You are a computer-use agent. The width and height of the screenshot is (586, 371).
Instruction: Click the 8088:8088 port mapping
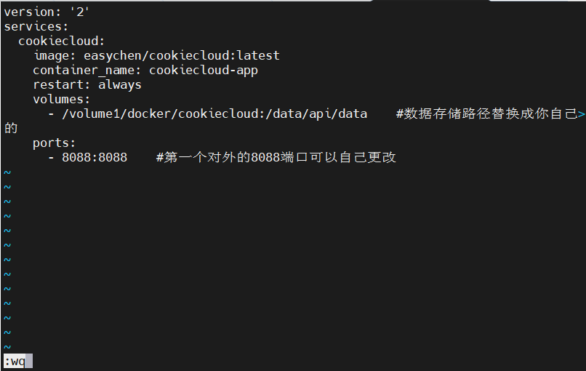click(95, 157)
